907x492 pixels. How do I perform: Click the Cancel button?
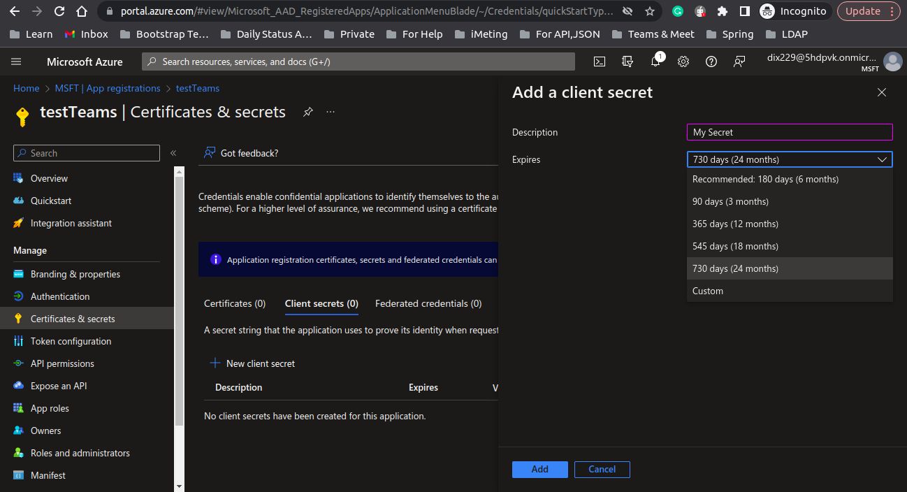pyautogui.click(x=602, y=469)
